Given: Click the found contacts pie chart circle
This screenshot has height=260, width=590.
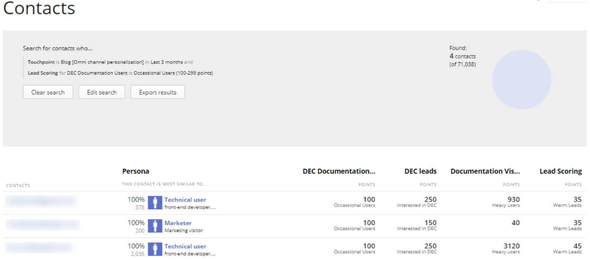Looking at the screenshot, I should pos(522,80).
